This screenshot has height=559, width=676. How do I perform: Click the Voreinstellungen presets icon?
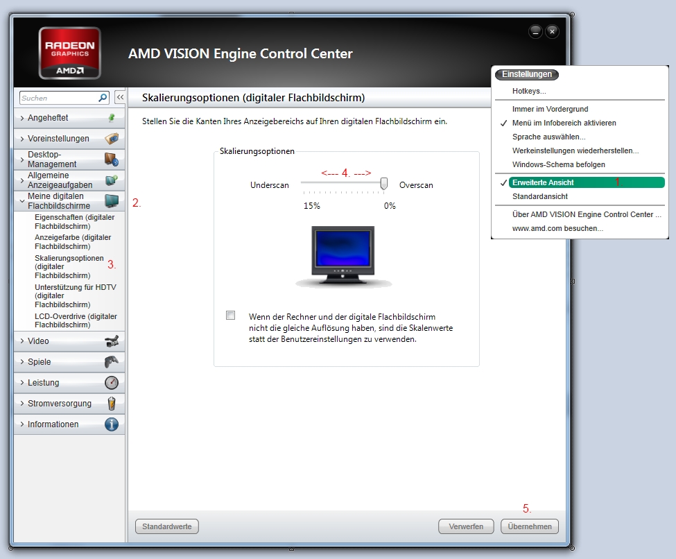112,139
